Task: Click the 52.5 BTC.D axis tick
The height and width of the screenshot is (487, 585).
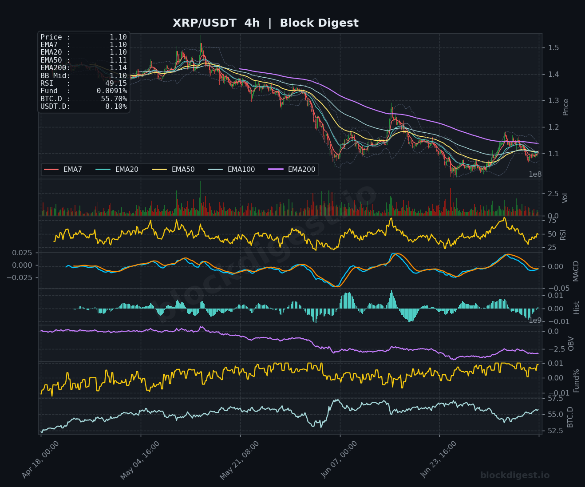Action: 555,431
